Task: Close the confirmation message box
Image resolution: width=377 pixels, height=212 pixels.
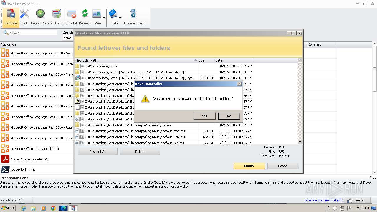Action: [x=239, y=84]
